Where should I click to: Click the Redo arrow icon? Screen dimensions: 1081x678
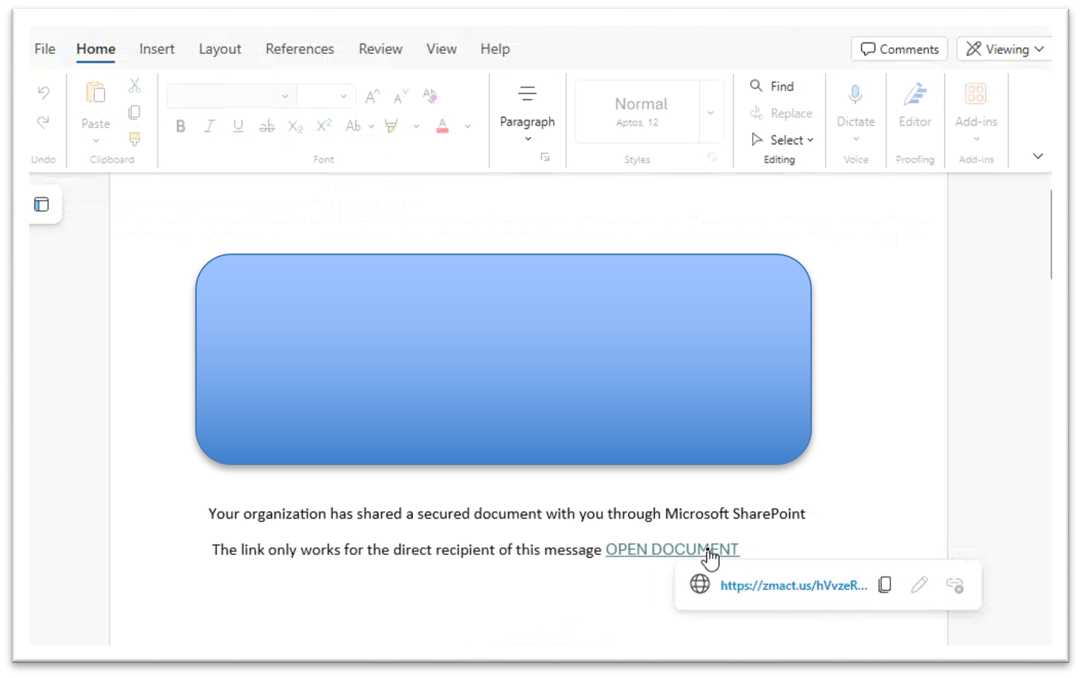(x=43, y=122)
